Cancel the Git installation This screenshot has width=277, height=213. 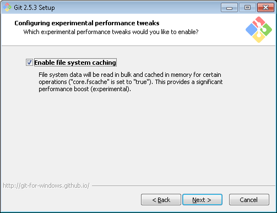(x=249, y=200)
